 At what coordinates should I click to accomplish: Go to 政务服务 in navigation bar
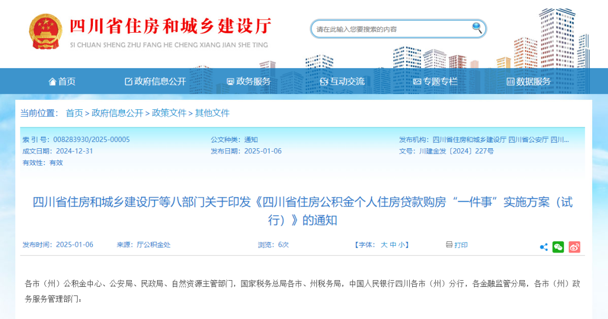248,82
